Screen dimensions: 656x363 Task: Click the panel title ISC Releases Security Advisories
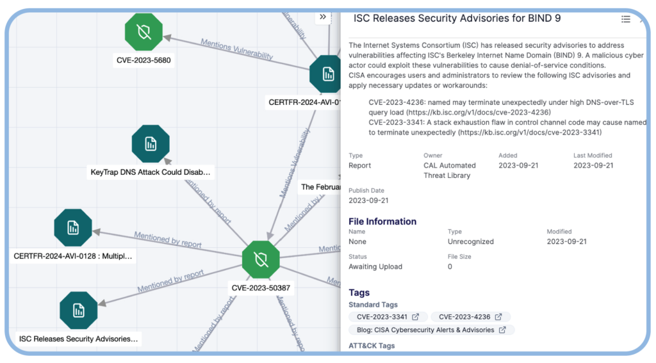point(457,19)
